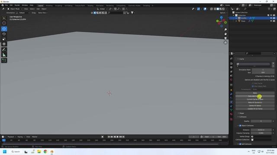Image resolution: width=277 pixels, height=155 pixels.
Task: Open the Modifiers wrench tab
Action: click(231, 94)
